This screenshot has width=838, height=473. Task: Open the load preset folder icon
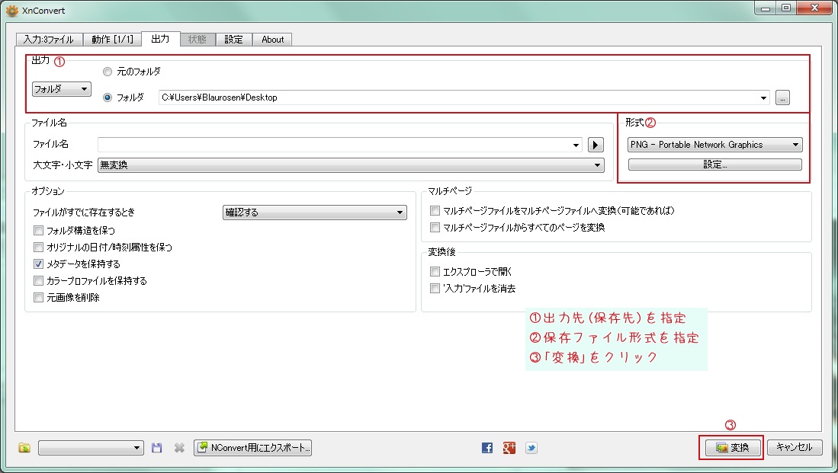(x=24, y=448)
